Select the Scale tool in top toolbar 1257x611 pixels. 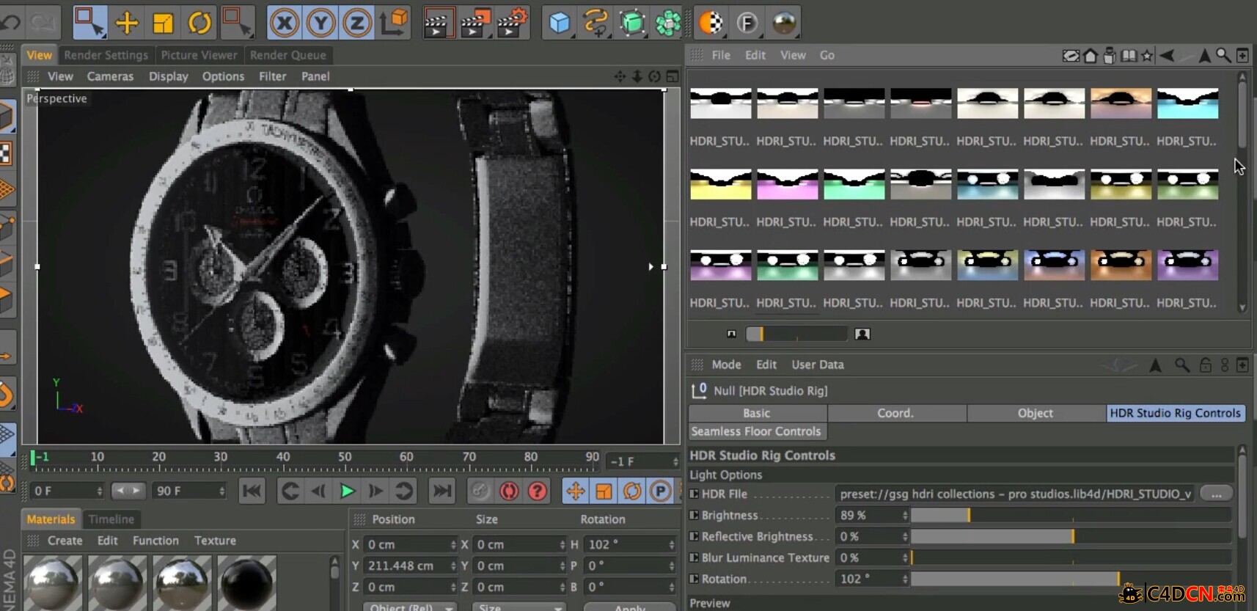pyautogui.click(x=163, y=23)
